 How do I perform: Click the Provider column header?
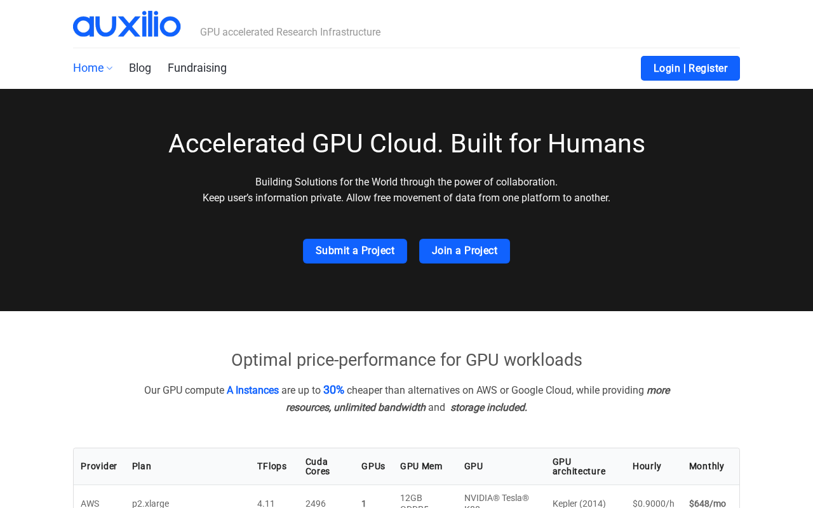pyautogui.click(x=99, y=467)
